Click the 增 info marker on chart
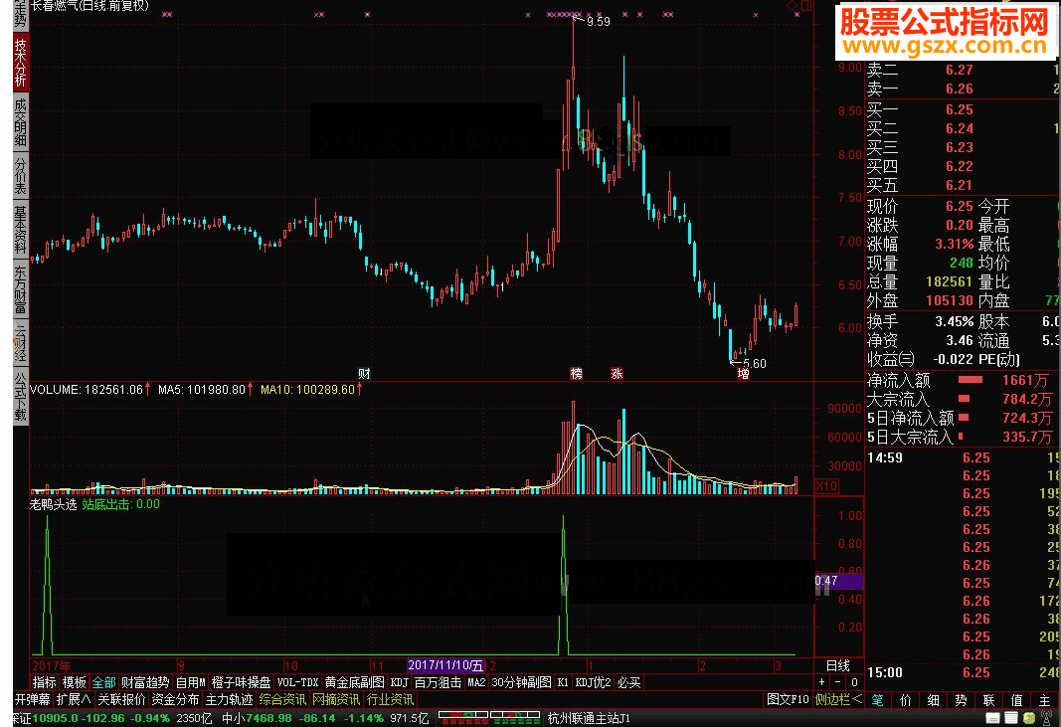The width and height of the screenshot is (1061, 727). click(743, 374)
